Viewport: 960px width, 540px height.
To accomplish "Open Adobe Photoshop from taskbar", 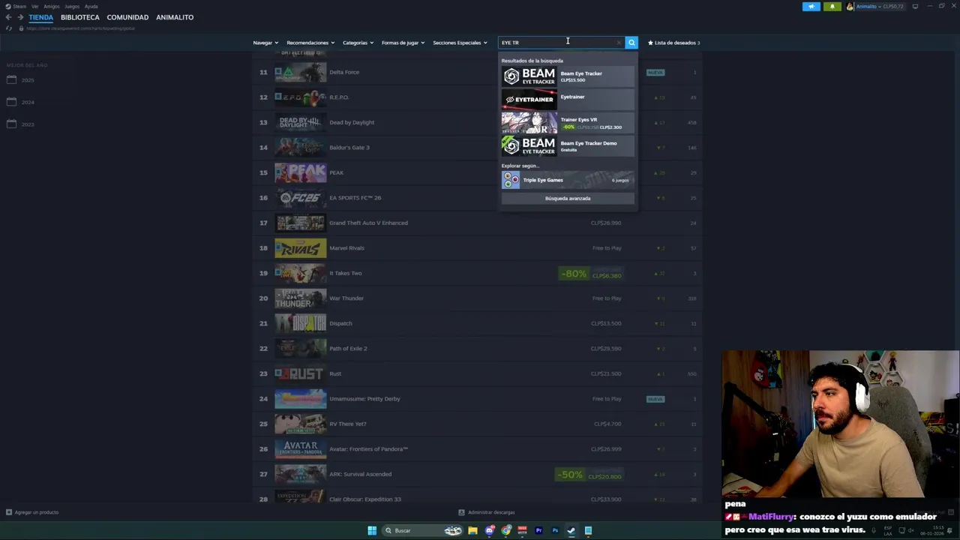I will coord(555,530).
